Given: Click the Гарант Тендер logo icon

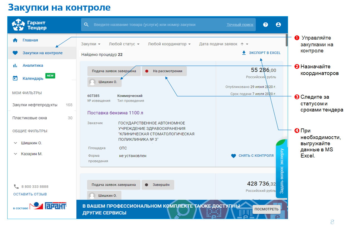Looking at the screenshot, I should (x=18, y=25).
